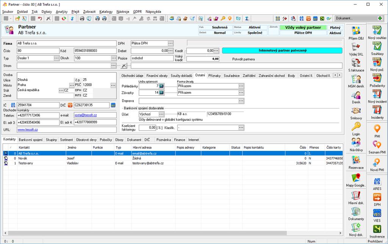The image size is (388, 244).
Task: Open Požadavky GDPR icon
Action: click(377, 80)
